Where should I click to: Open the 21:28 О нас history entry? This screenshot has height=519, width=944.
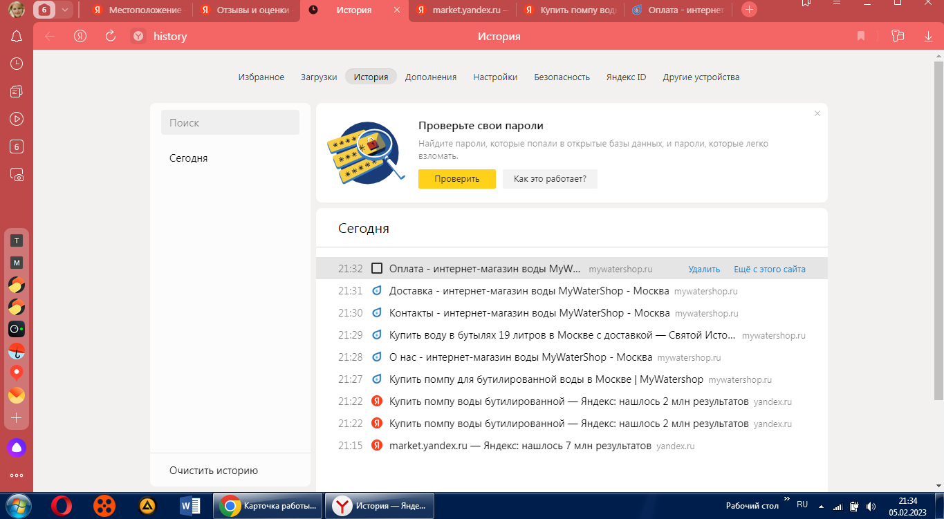pyautogui.click(x=521, y=357)
